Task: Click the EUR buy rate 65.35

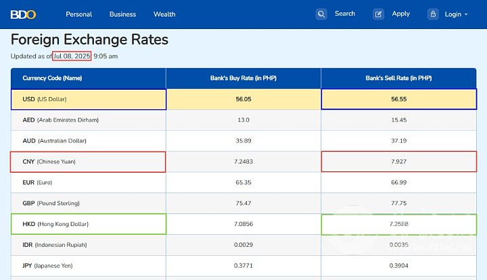Action: pos(243,182)
